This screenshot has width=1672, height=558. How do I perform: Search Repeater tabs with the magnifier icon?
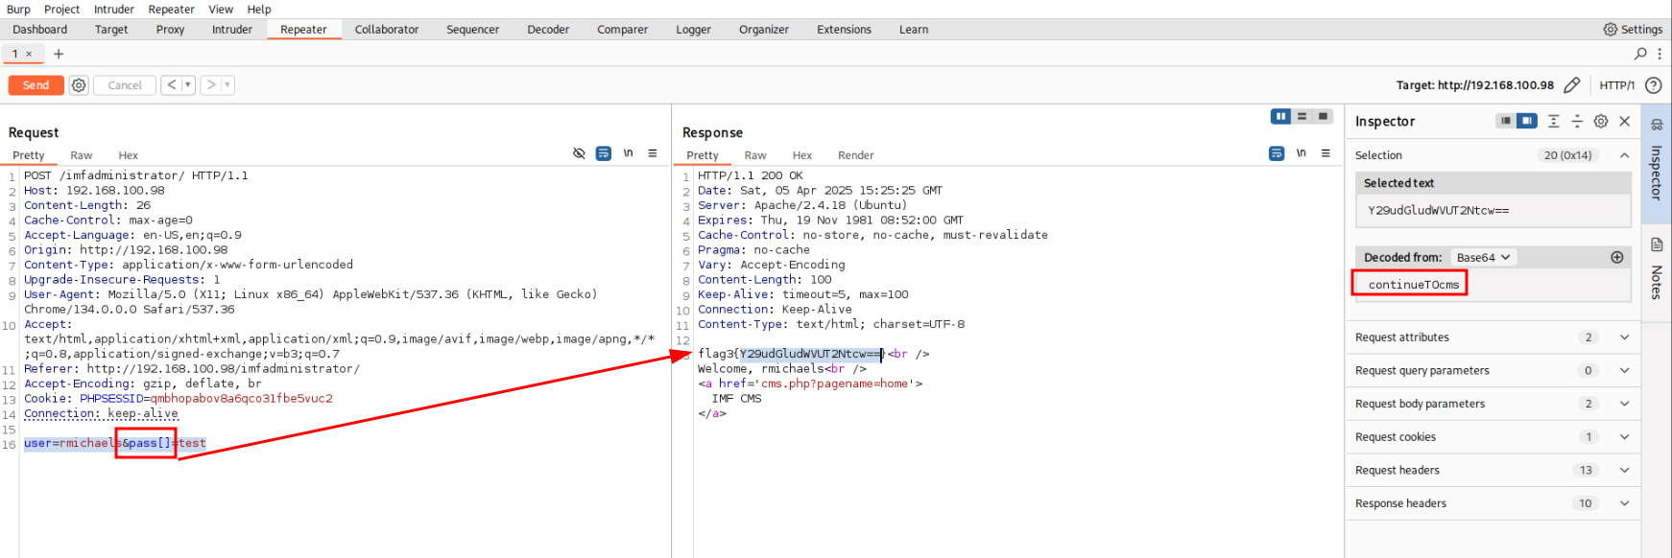[1640, 54]
